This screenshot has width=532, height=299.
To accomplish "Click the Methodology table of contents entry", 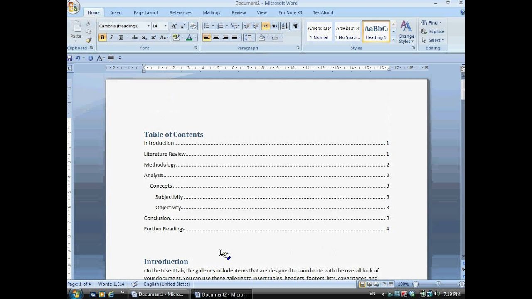I will click(266, 164).
